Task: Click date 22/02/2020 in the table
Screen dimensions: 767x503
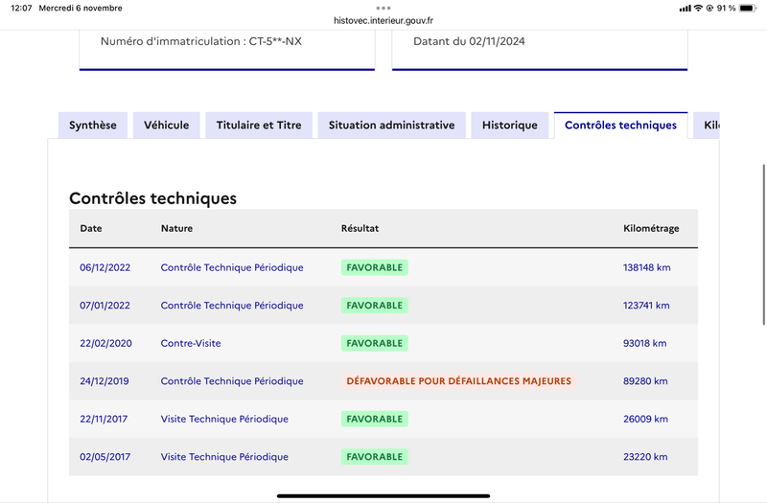Action: 105,343
